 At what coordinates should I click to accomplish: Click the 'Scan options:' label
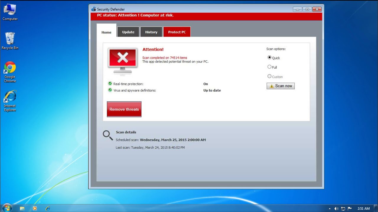(x=276, y=49)
